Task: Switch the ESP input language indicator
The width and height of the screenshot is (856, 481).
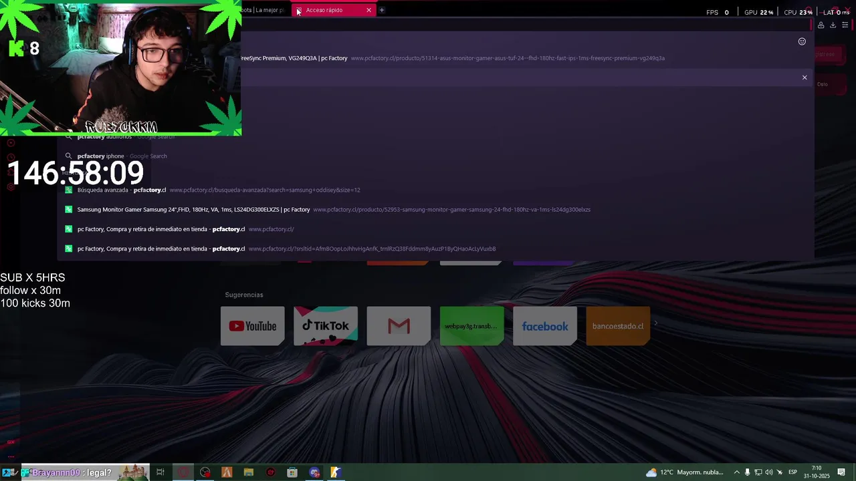Action: [x=792, y=472]
